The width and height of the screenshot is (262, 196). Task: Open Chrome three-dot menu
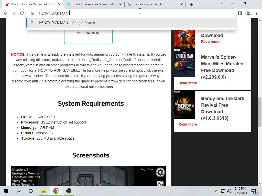coord(256,13)
